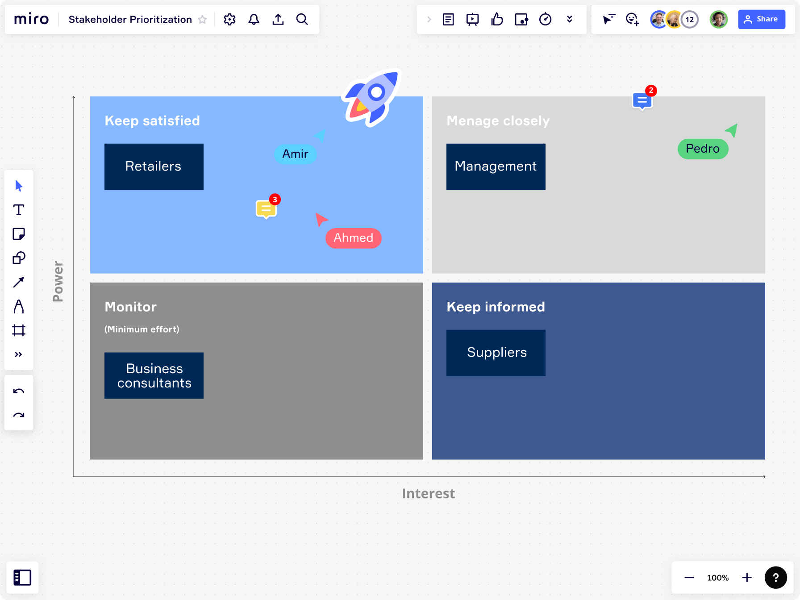Screen dimensions: 800x600
Task: Select the Frame tool
Action: [x=18, y=330]
